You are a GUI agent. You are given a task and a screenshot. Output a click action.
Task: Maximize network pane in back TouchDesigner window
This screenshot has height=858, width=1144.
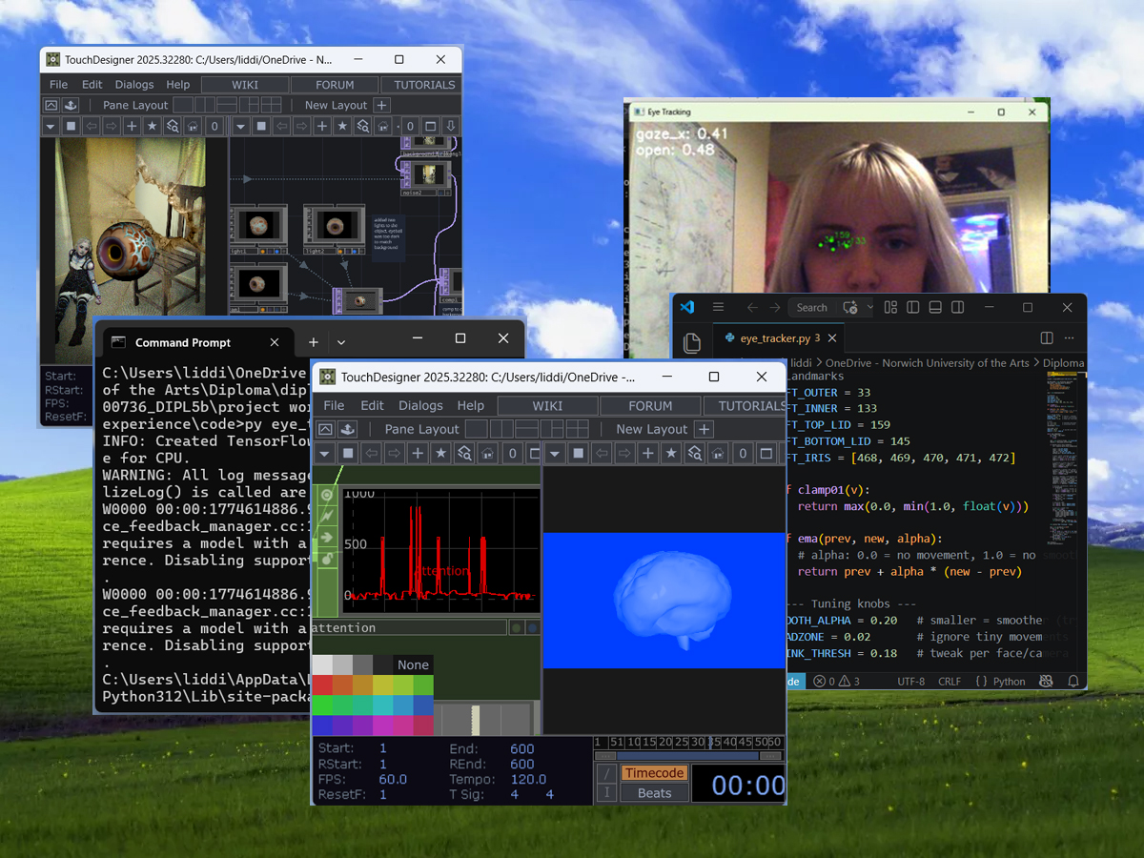430,126
